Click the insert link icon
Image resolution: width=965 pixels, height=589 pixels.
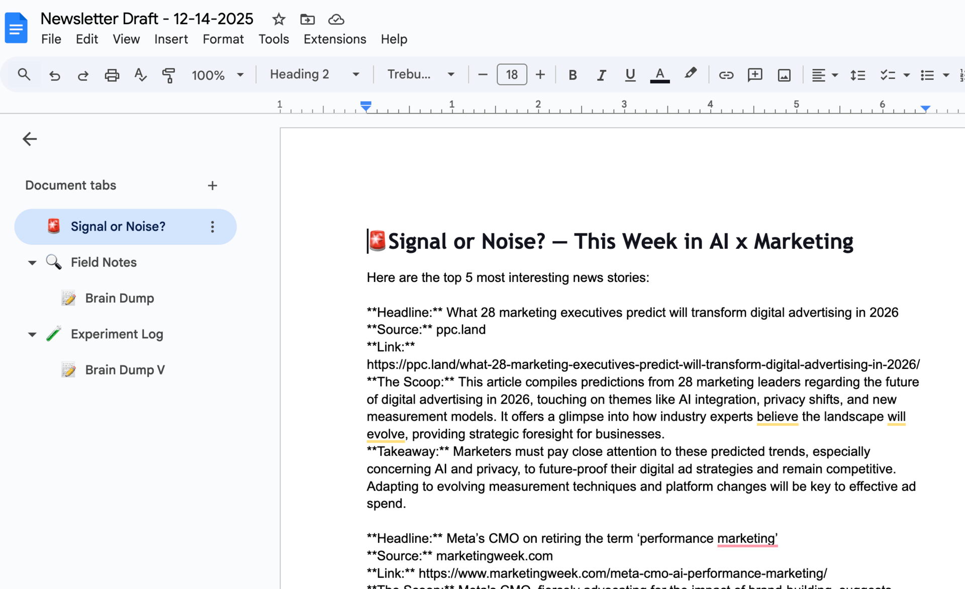(x=726, y=75)
